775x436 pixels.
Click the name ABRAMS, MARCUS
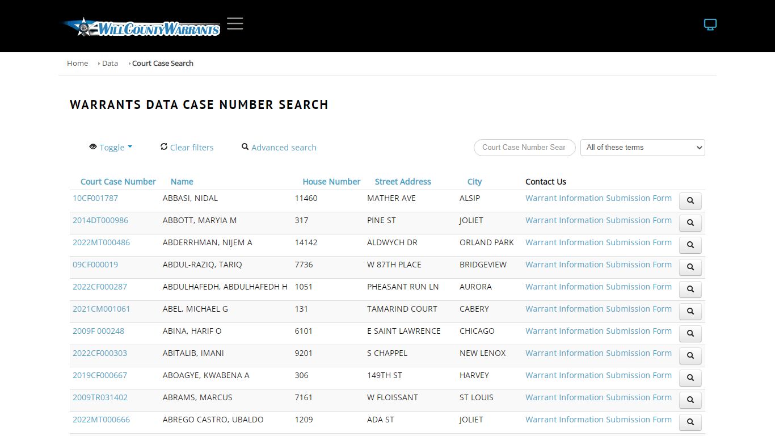197,397
